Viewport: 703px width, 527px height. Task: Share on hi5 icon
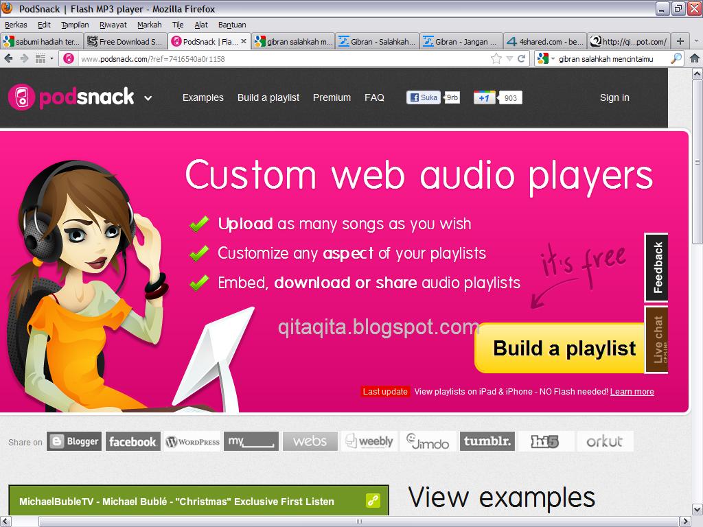pyautogui.click(x=546, y=441)
